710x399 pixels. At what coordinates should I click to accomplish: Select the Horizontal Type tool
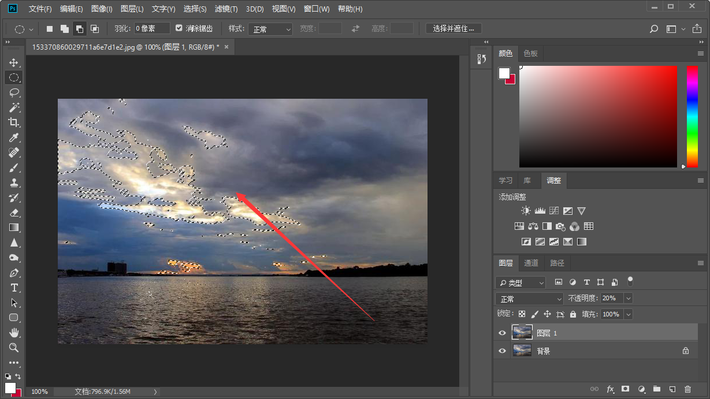[14, 288]
